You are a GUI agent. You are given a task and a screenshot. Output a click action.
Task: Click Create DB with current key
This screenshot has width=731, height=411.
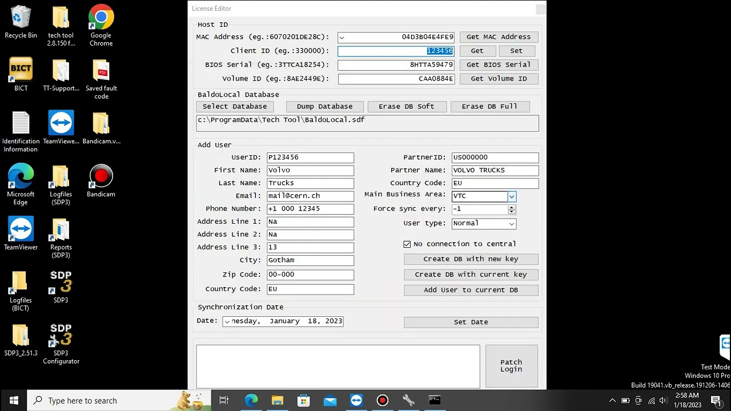pos(471,275)
